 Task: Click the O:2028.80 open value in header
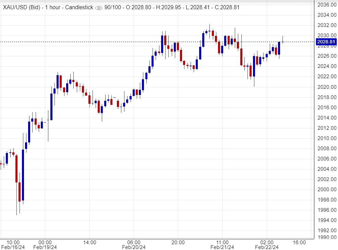[x=137, y=7]
